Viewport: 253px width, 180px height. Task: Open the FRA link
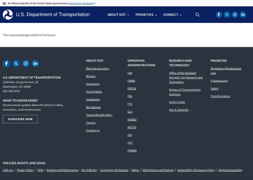coord(130,96)
